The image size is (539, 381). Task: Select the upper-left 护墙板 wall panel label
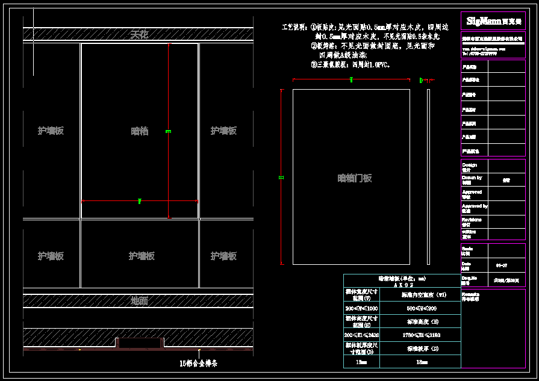coord(51,131)
